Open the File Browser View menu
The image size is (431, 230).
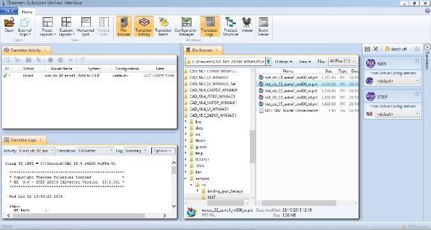pyautogui.click(x=305, y=62)
